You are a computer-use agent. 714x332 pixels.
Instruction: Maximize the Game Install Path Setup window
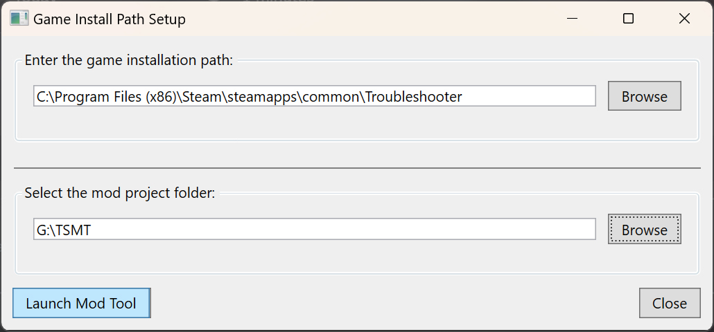pos(629,19)
